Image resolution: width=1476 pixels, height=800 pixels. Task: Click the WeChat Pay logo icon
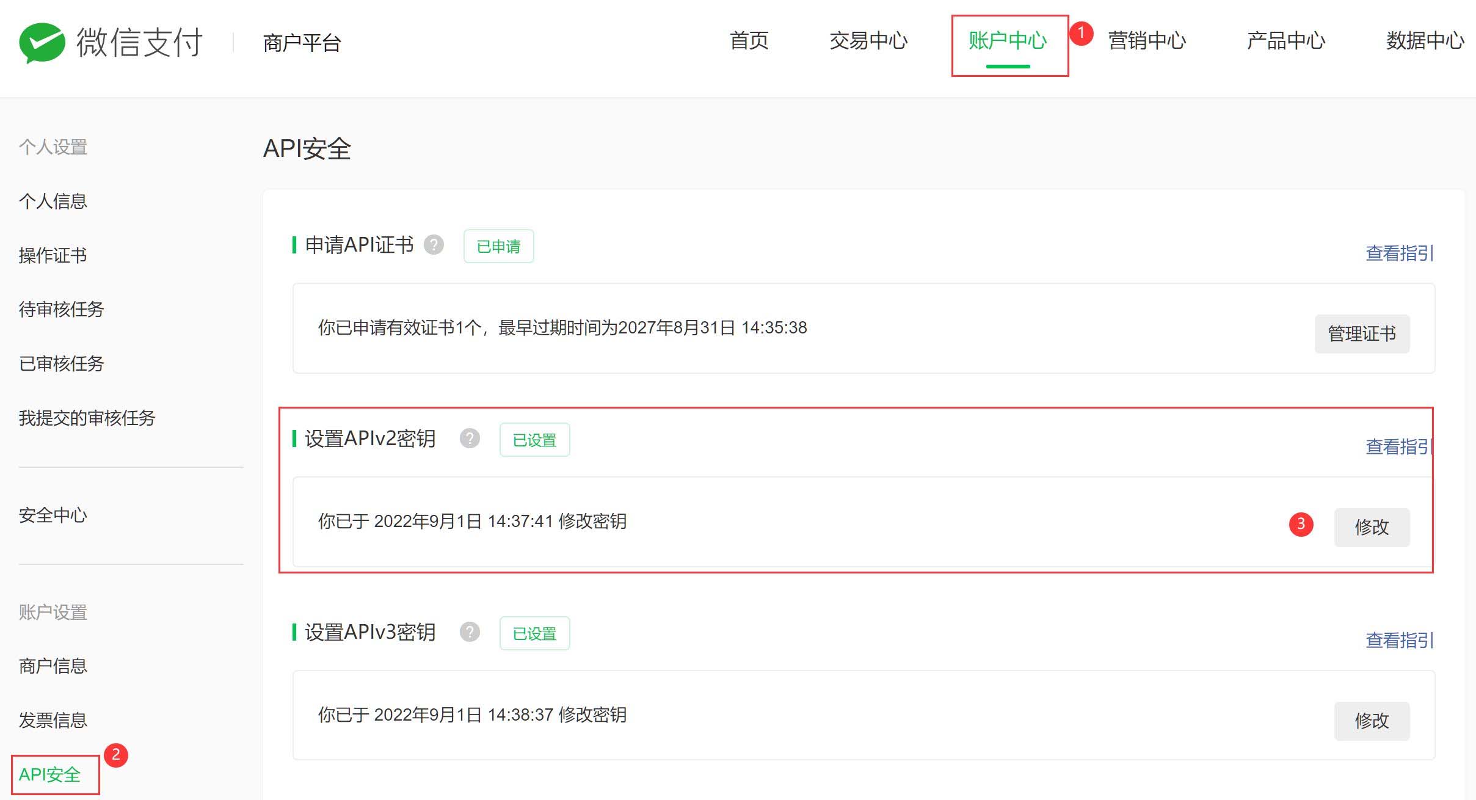pyautogui.click(x=42, y=43)
